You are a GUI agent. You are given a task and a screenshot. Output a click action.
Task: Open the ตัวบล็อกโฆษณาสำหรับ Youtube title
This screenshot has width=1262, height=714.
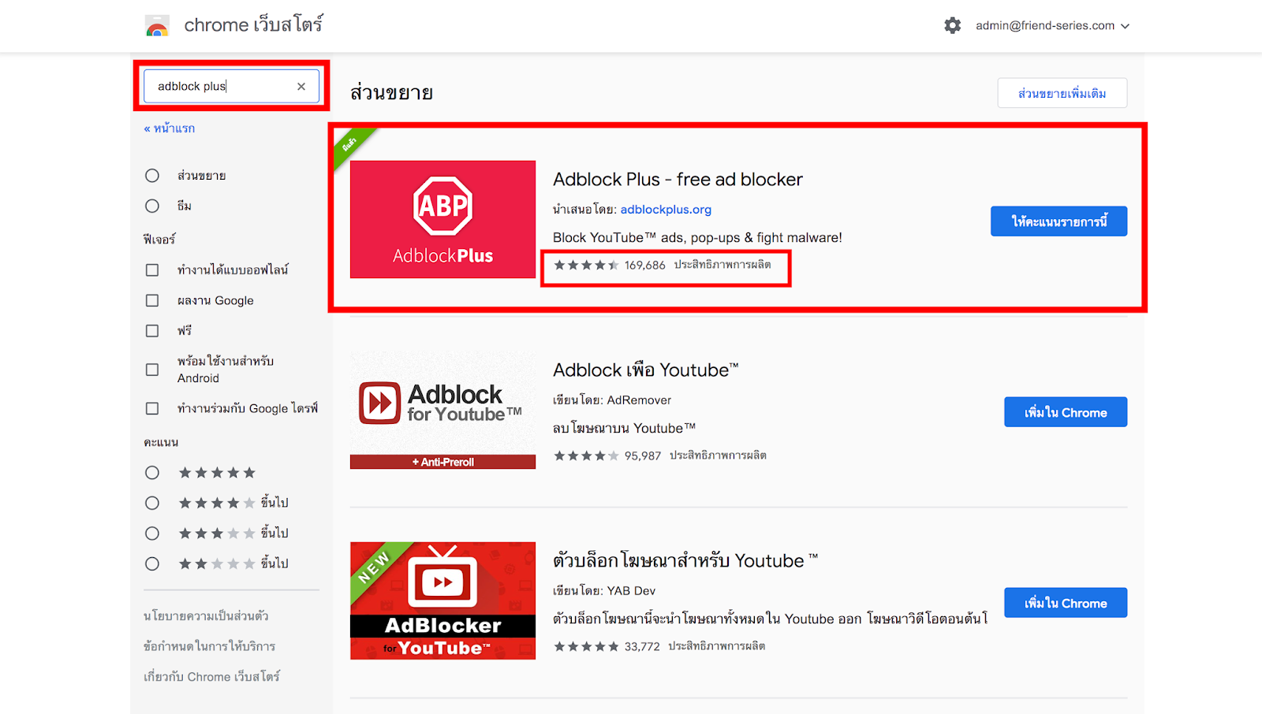(685, 561)
